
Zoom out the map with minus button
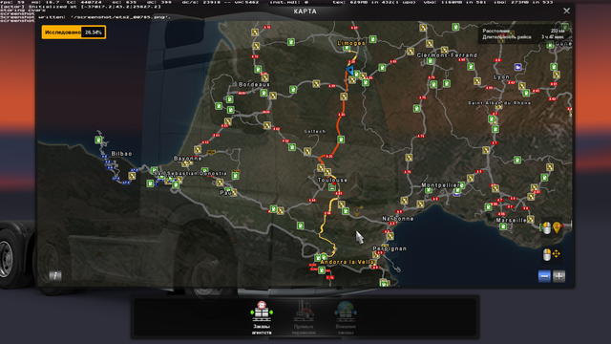(x=544, y=276)
